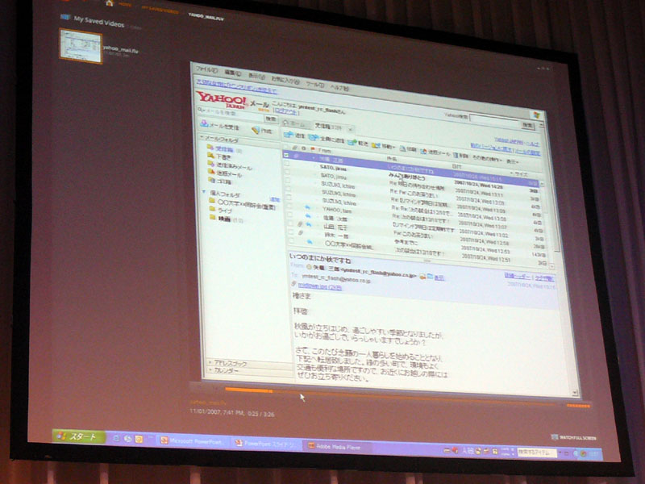This screenshot has height=484, width=645.
Task: Switch to the ホーム tab in Yahoo Mail
Action: [x=294, y=123]
